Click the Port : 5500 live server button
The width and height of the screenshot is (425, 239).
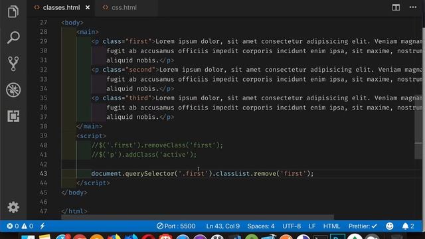click(176, 226)
